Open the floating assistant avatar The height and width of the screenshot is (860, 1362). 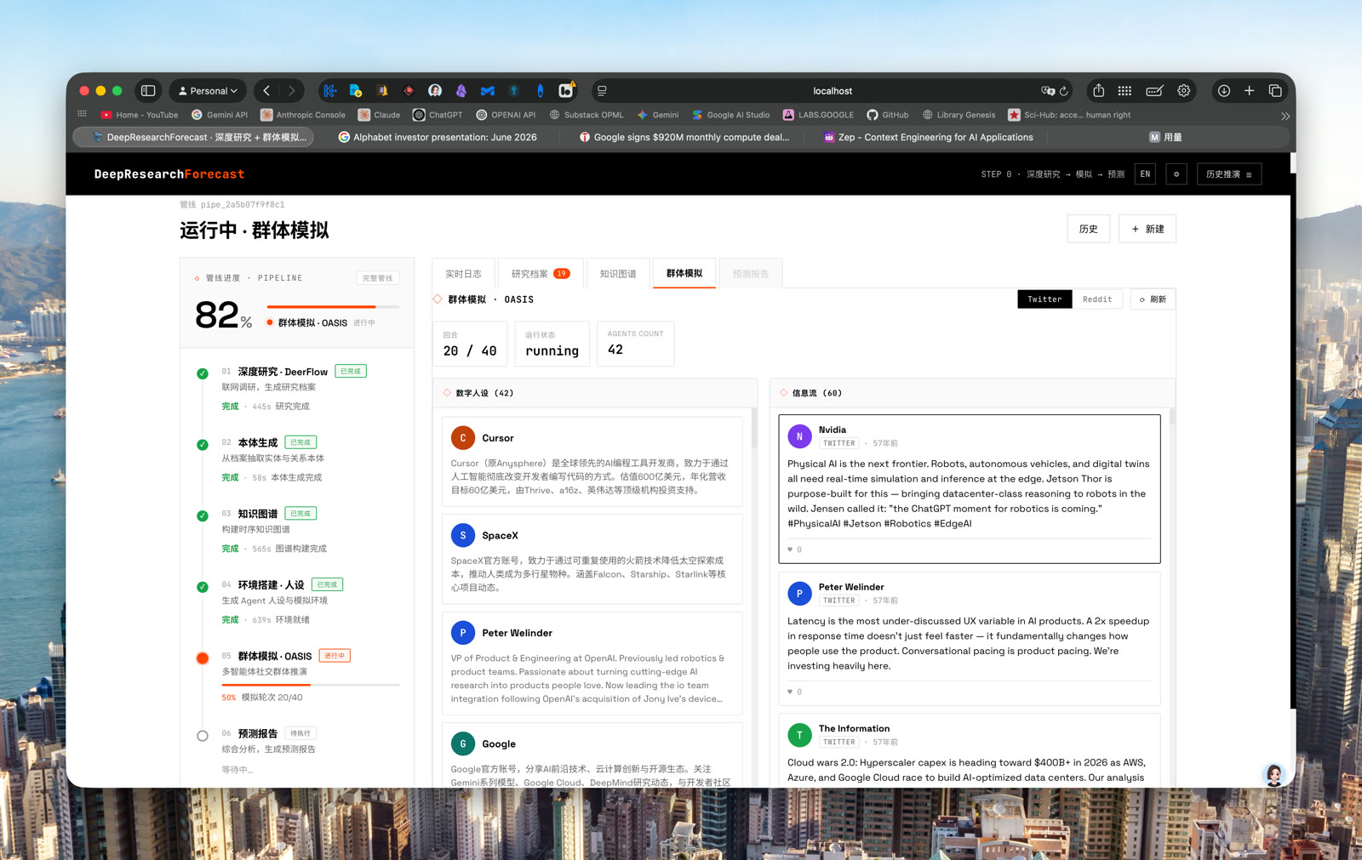click(1273, 775)
